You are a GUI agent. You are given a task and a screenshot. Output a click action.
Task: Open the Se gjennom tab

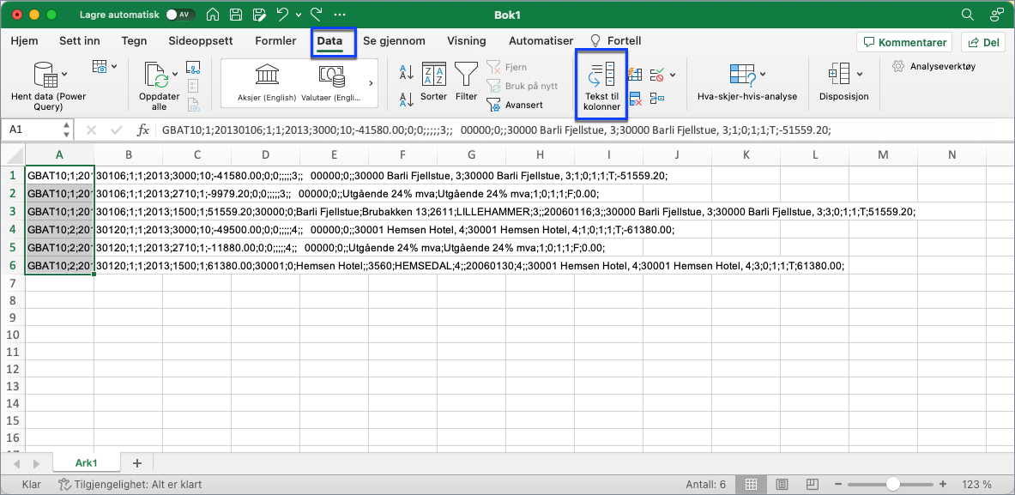tap(394, 41)
